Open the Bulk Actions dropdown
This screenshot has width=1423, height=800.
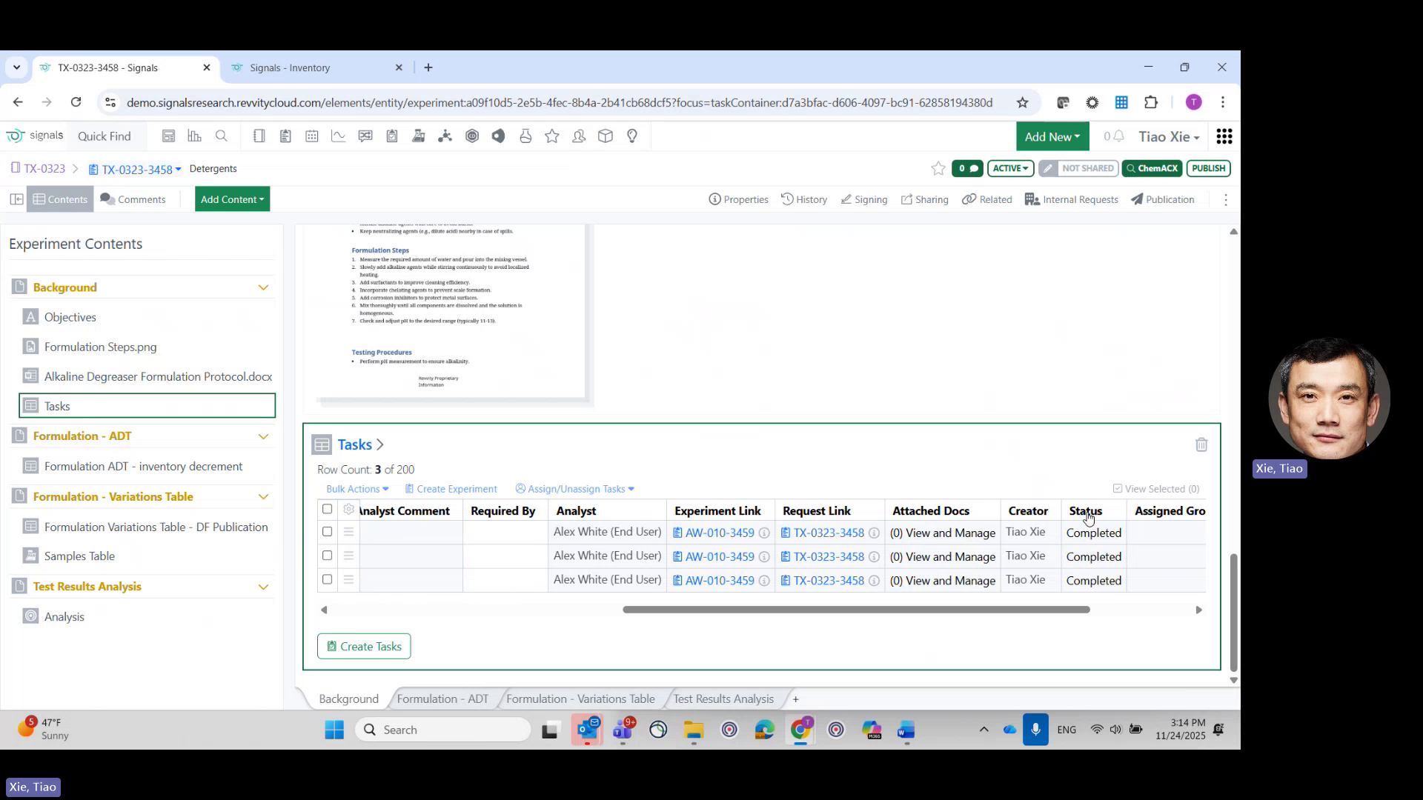[x=356, y=489]
